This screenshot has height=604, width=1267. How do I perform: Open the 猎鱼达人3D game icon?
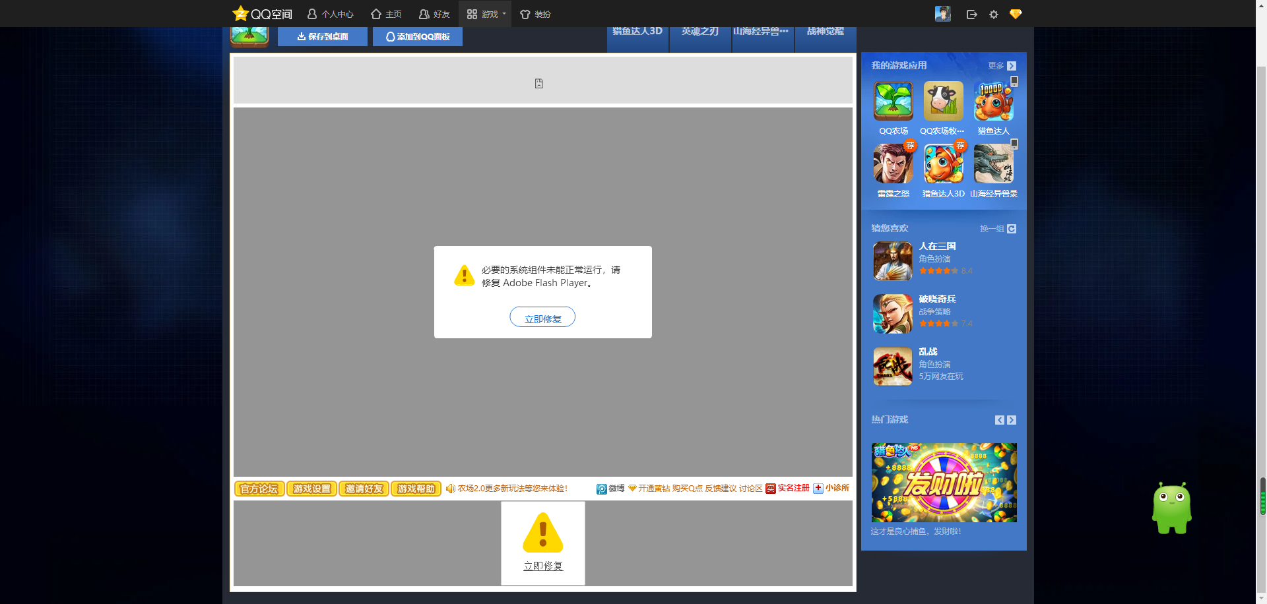pyautogui.click(x=944, y=164)
